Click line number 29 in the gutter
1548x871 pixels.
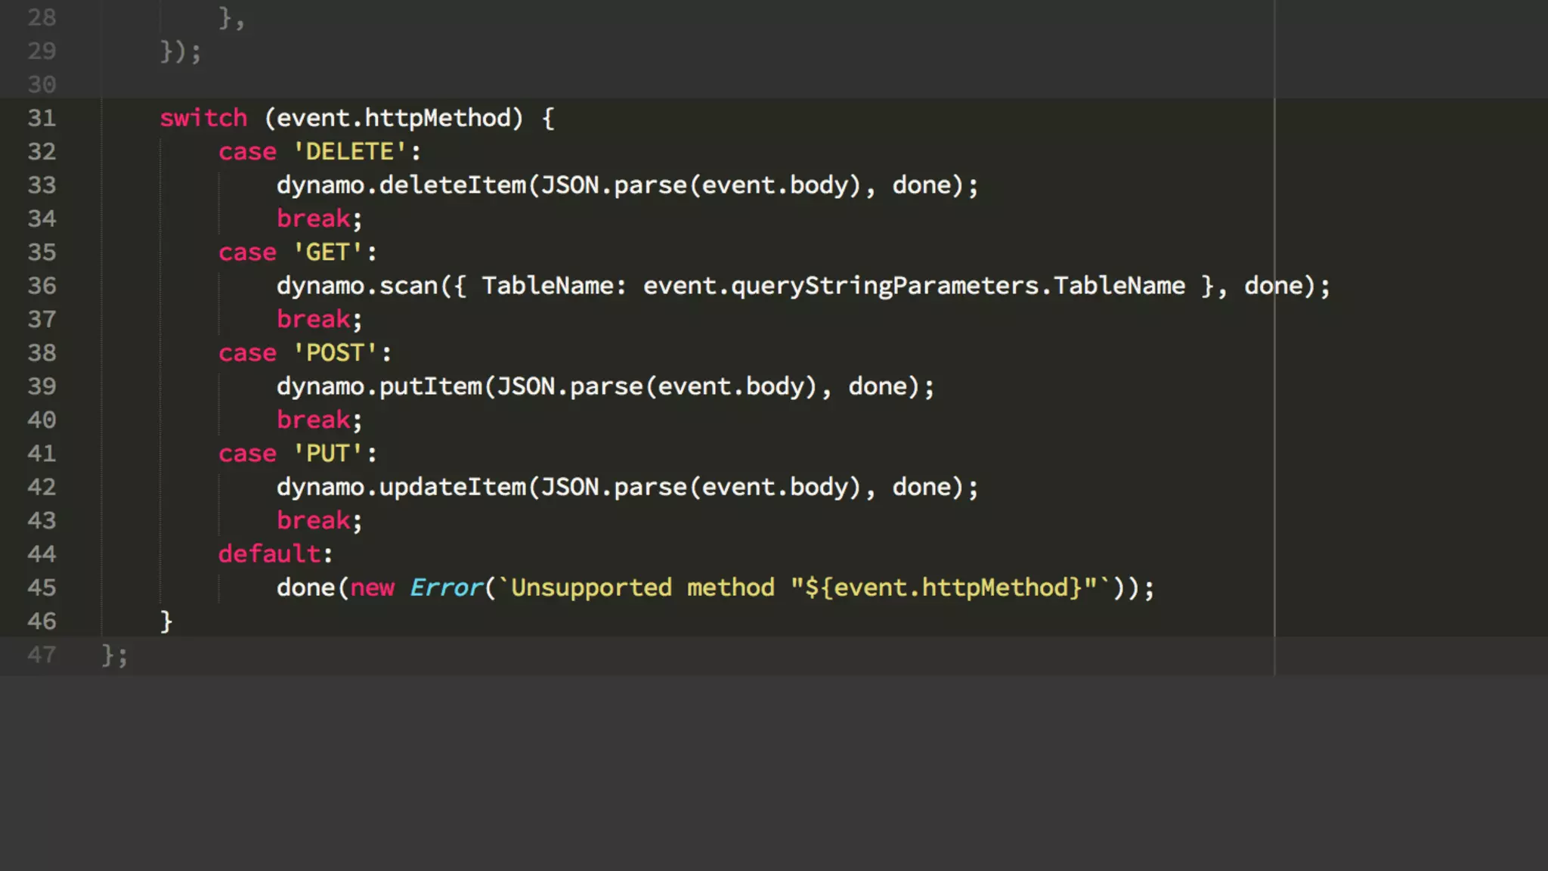tap(42, 51)
